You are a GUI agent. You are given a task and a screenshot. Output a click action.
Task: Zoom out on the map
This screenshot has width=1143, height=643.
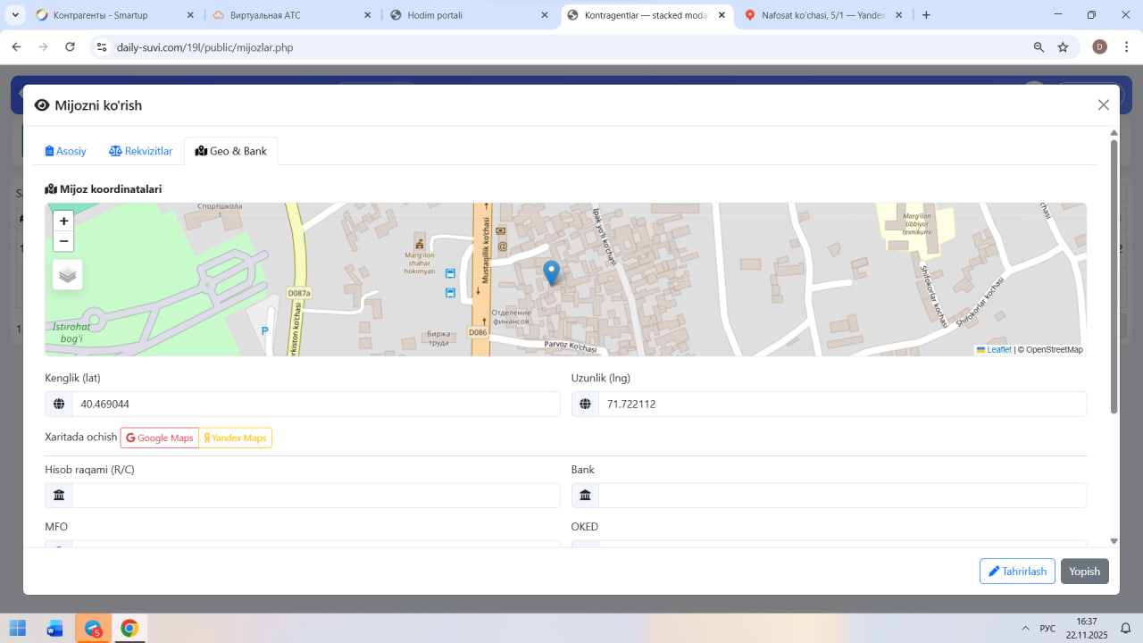(x=63, y=241)
